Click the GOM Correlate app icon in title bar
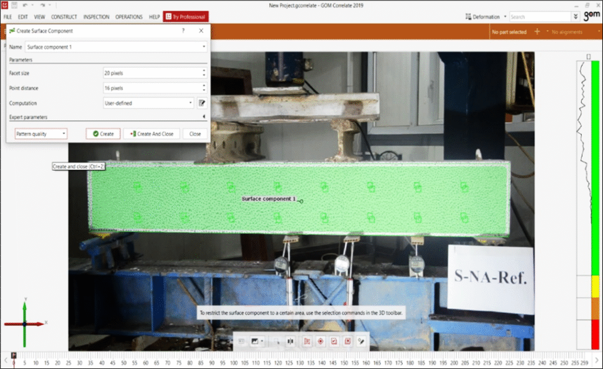The image size is (603, 369). point(4,5)
